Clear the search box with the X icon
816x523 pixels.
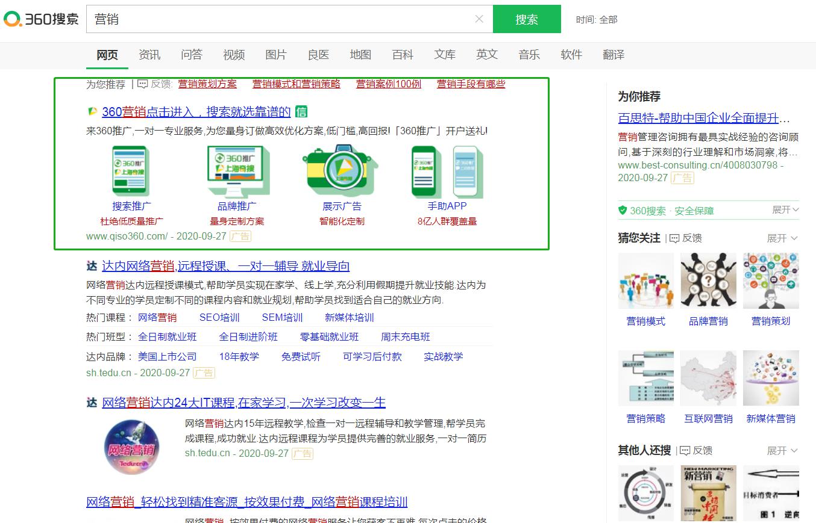(479, 19)
